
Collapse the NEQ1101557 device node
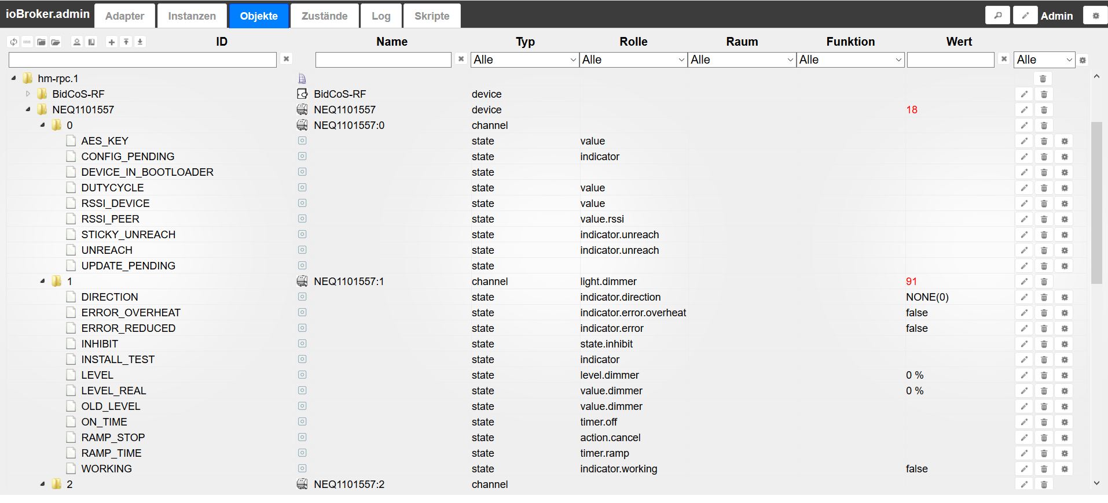click(28, 109)
